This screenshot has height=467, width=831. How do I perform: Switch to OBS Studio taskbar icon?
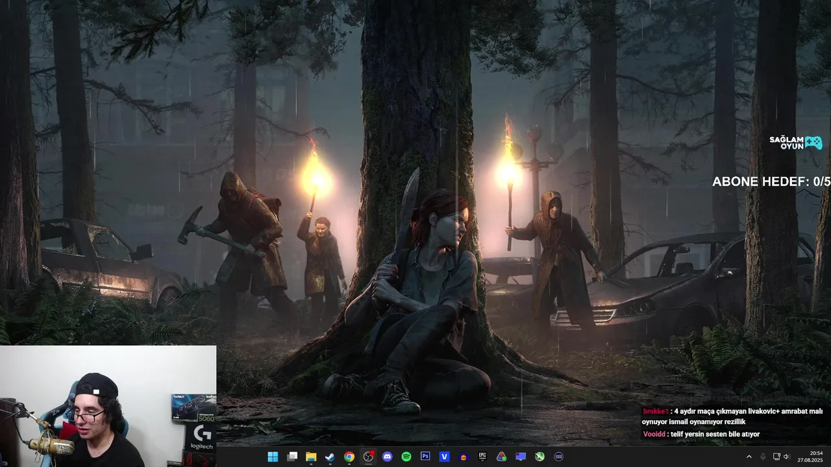(x=368, y=457)
